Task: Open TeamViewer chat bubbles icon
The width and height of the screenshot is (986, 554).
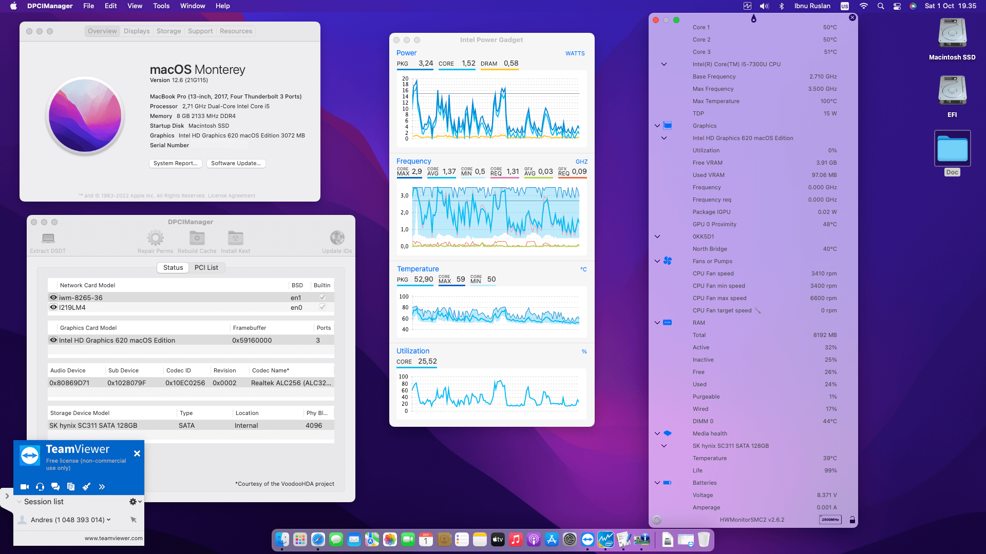Action: (55, 487)
